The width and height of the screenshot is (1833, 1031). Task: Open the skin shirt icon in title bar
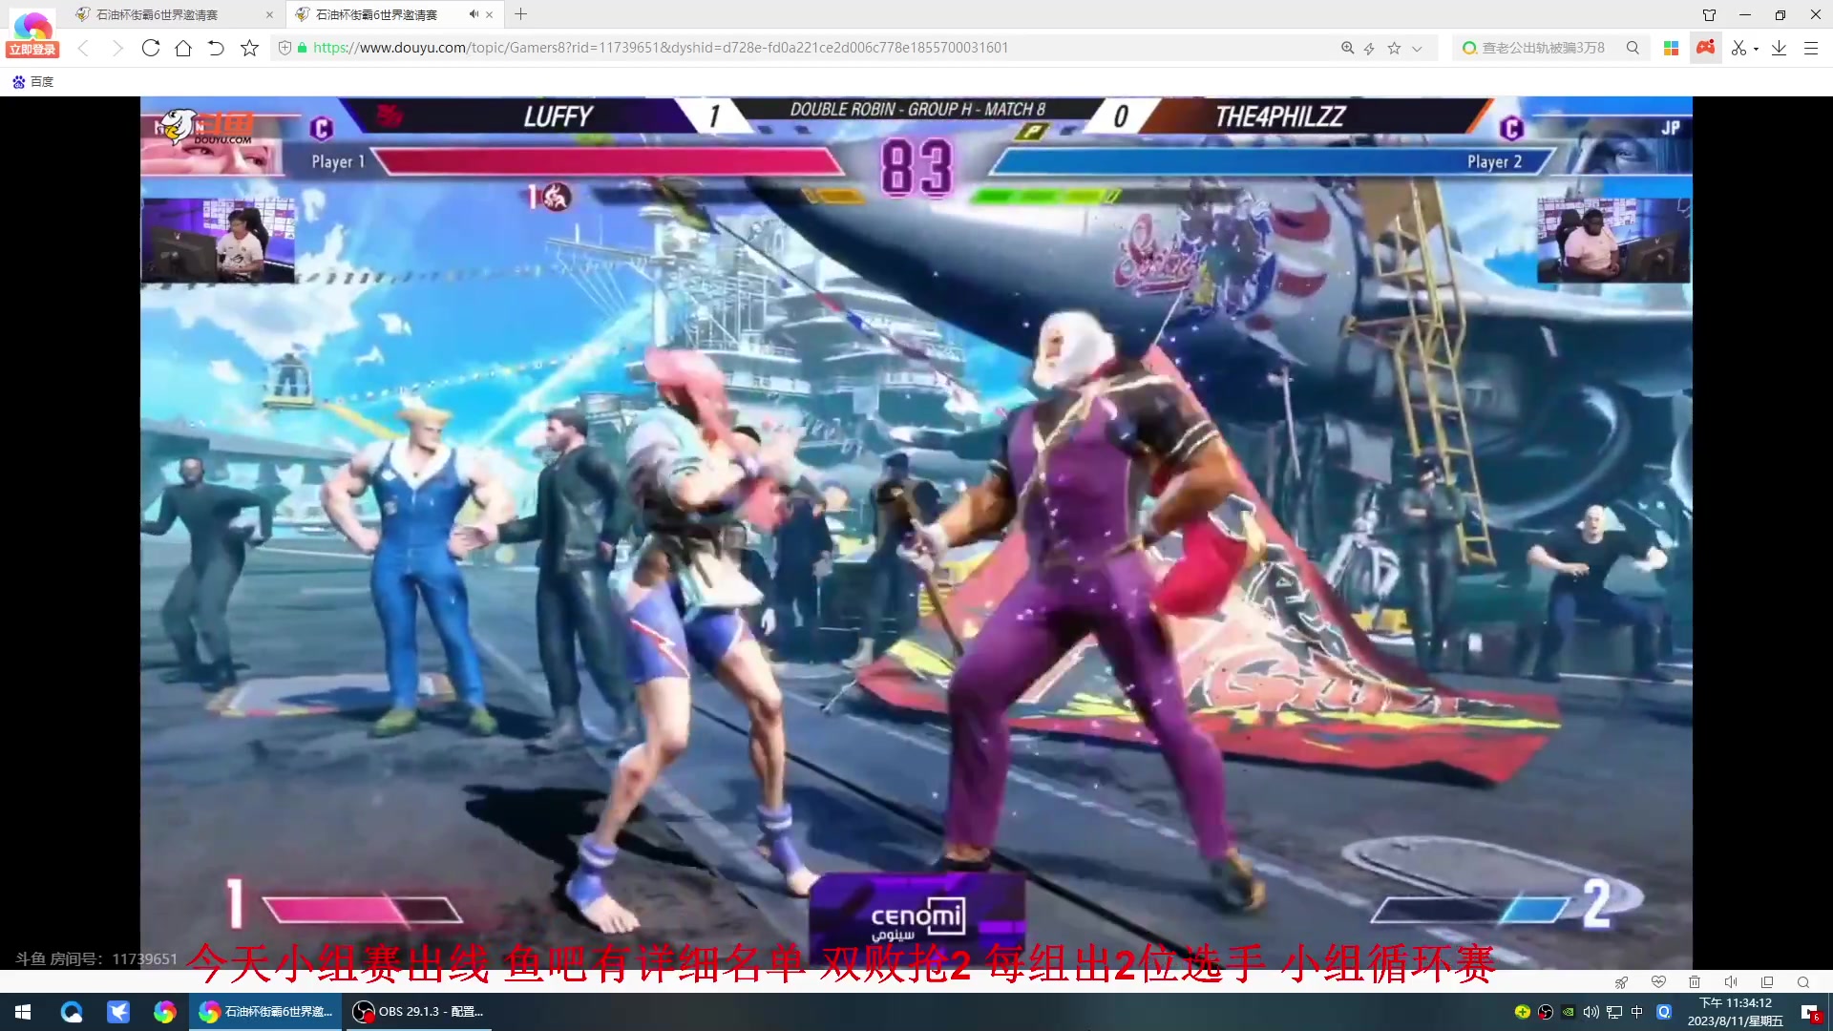(1709, 14)
